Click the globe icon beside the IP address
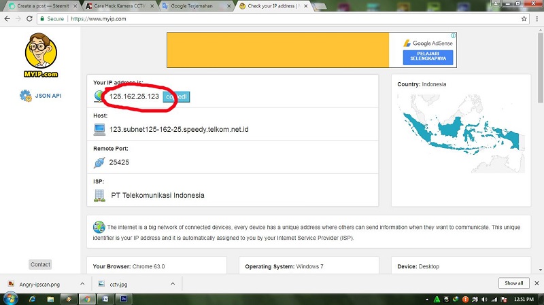Image resolution: width=544 pixels, height=305 pixels. [99, 96]
